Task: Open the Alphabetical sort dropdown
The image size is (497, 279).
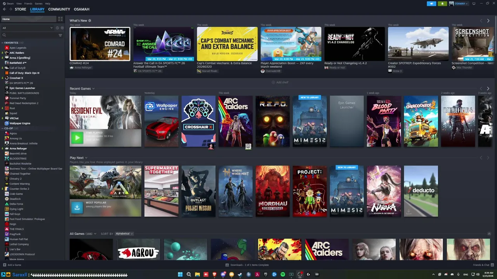Action: (124, 234)
